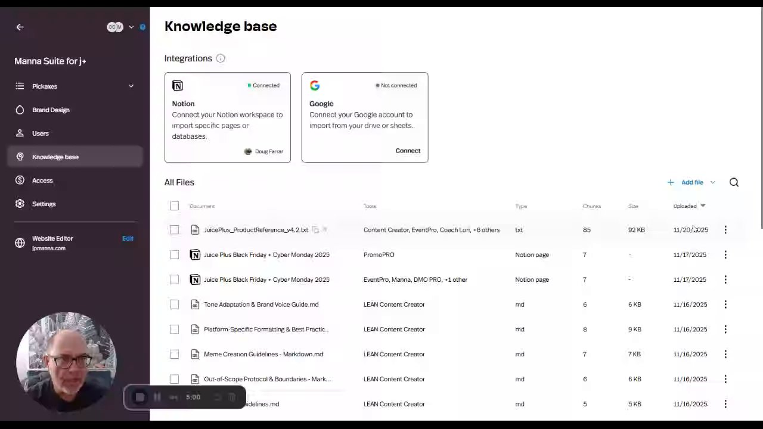
Task: Search files with the magnifier icon
Action: (x=734, y=182)
